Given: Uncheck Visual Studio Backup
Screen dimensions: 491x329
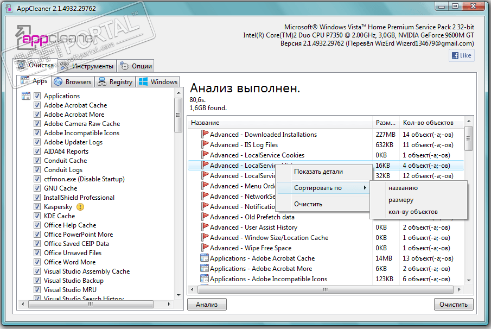Looking at the screenshot, I should (x=37, y=281).
